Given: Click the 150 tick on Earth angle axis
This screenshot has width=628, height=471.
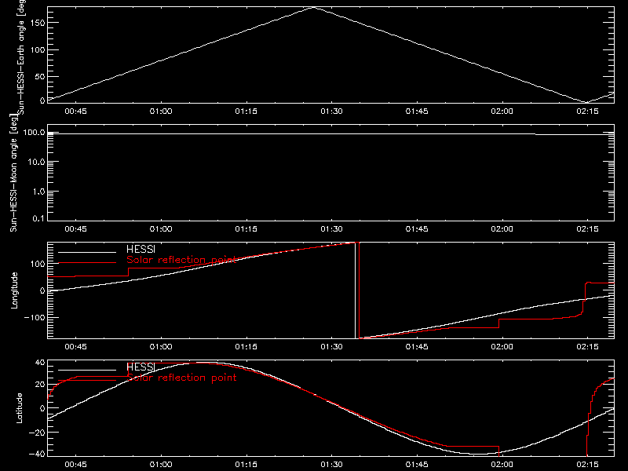Looking at the screenshot, I should click(x=37, y=23).
